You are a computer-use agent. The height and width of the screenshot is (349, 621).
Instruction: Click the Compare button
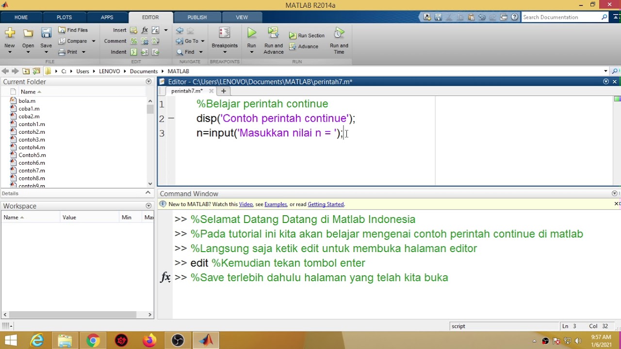73,41
